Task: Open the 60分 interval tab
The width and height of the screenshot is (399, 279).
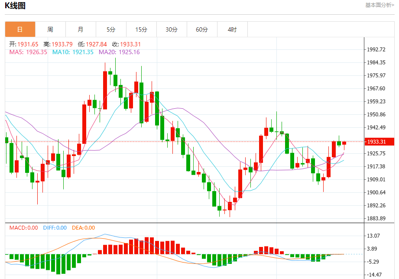Action: [202, 29]
